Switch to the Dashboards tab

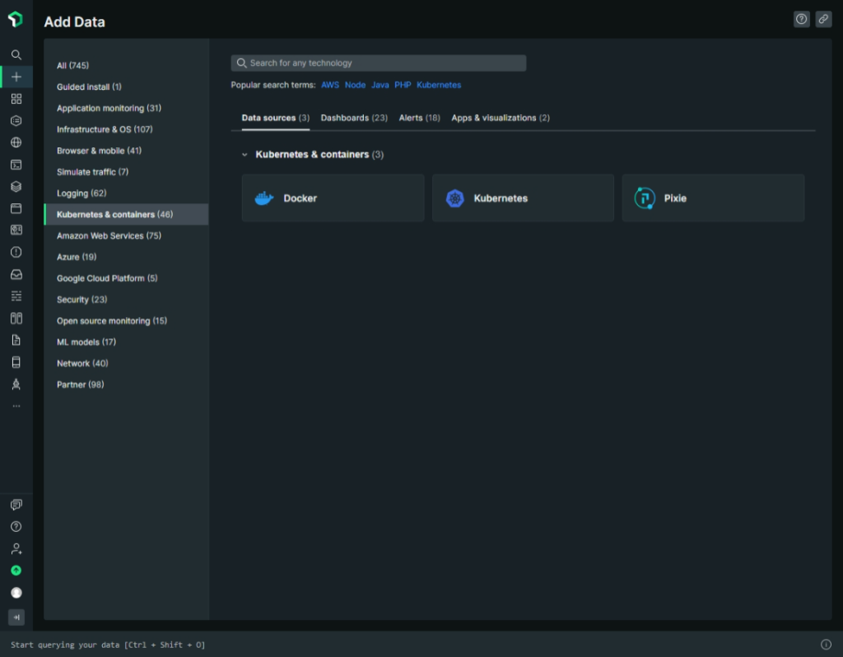tap(354, 118)
